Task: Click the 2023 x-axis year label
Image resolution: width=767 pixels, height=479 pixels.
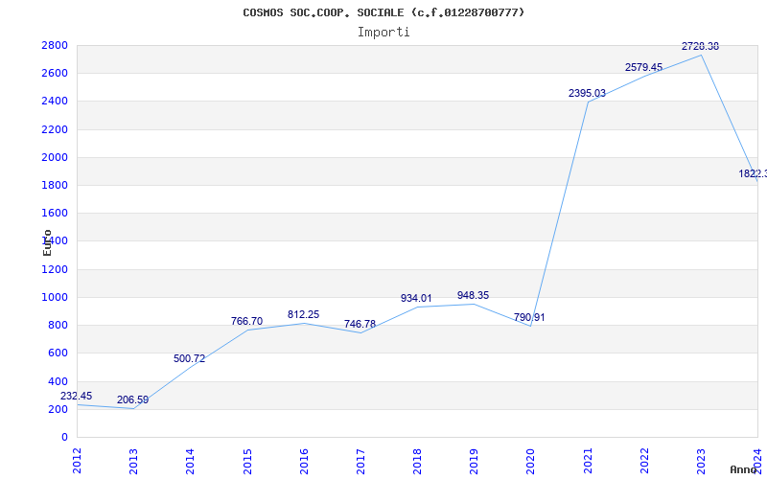Action: tap(701, 461)
